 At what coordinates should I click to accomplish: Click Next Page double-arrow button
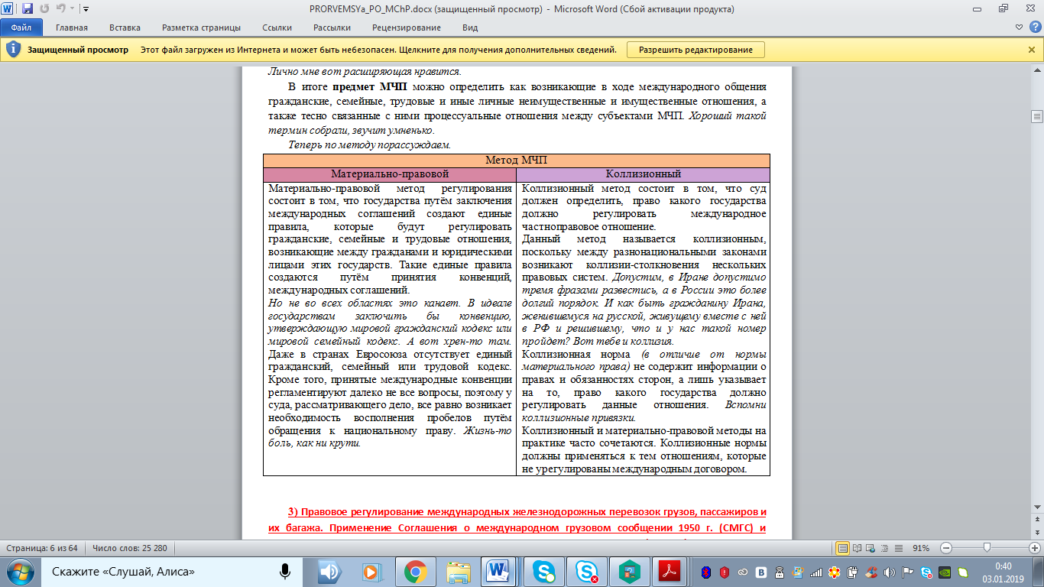point(1037,532)
